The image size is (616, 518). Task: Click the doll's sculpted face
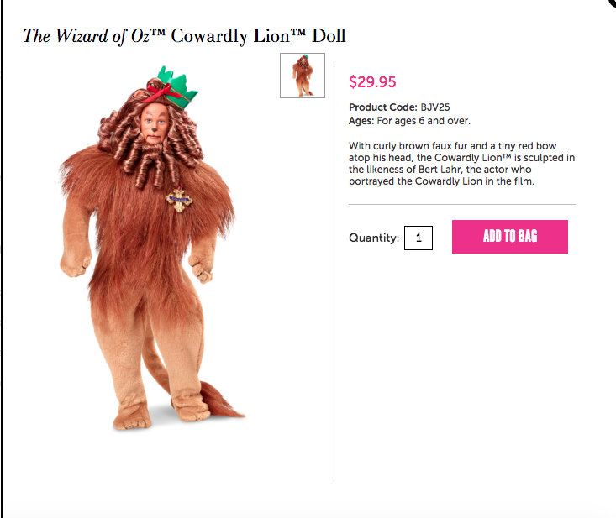(x=155, y=123)
